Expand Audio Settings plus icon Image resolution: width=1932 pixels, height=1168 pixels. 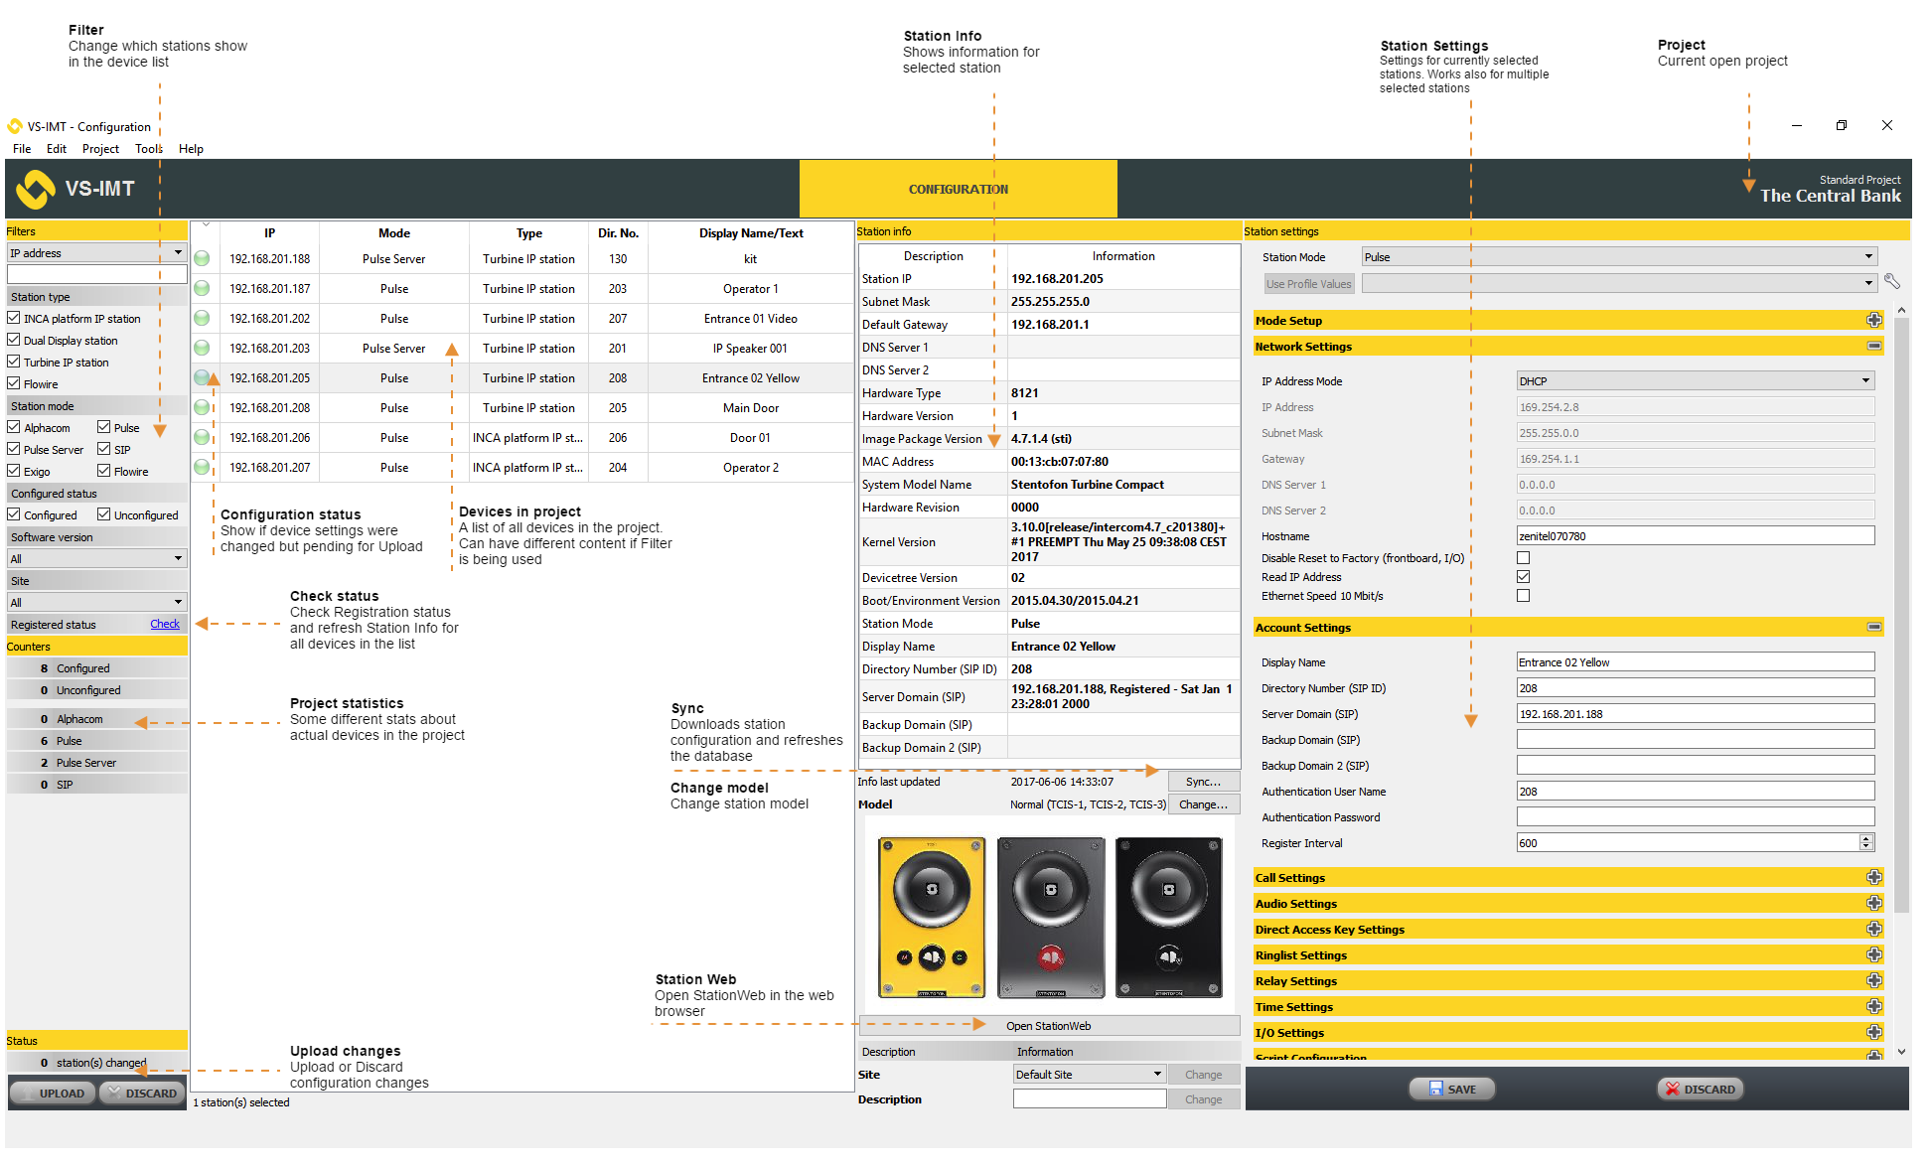point(1873,903)
